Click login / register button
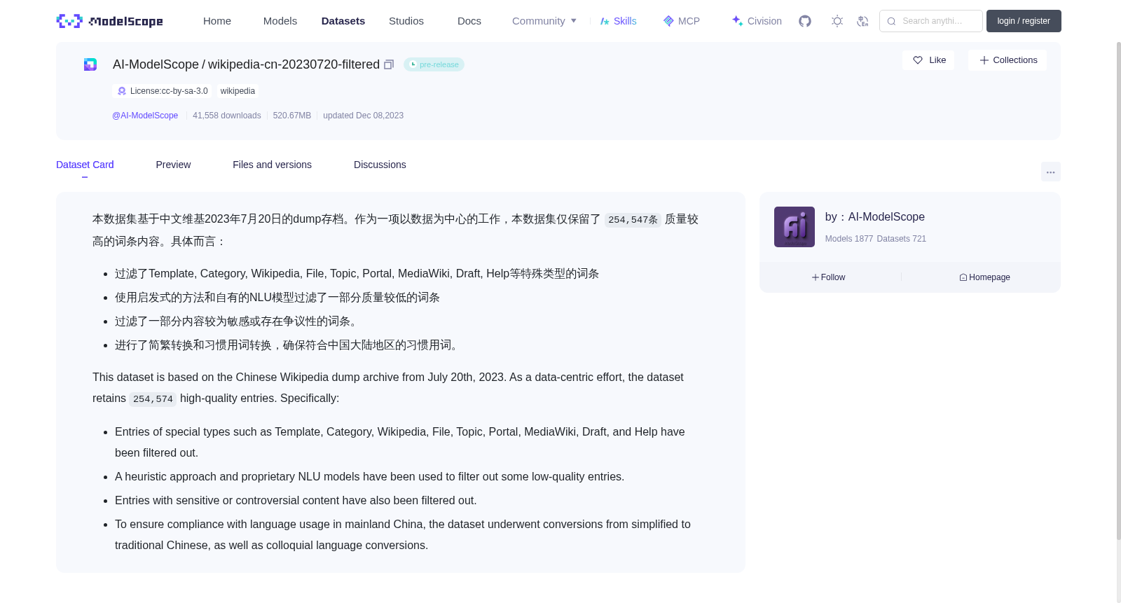 (1024, 21)
